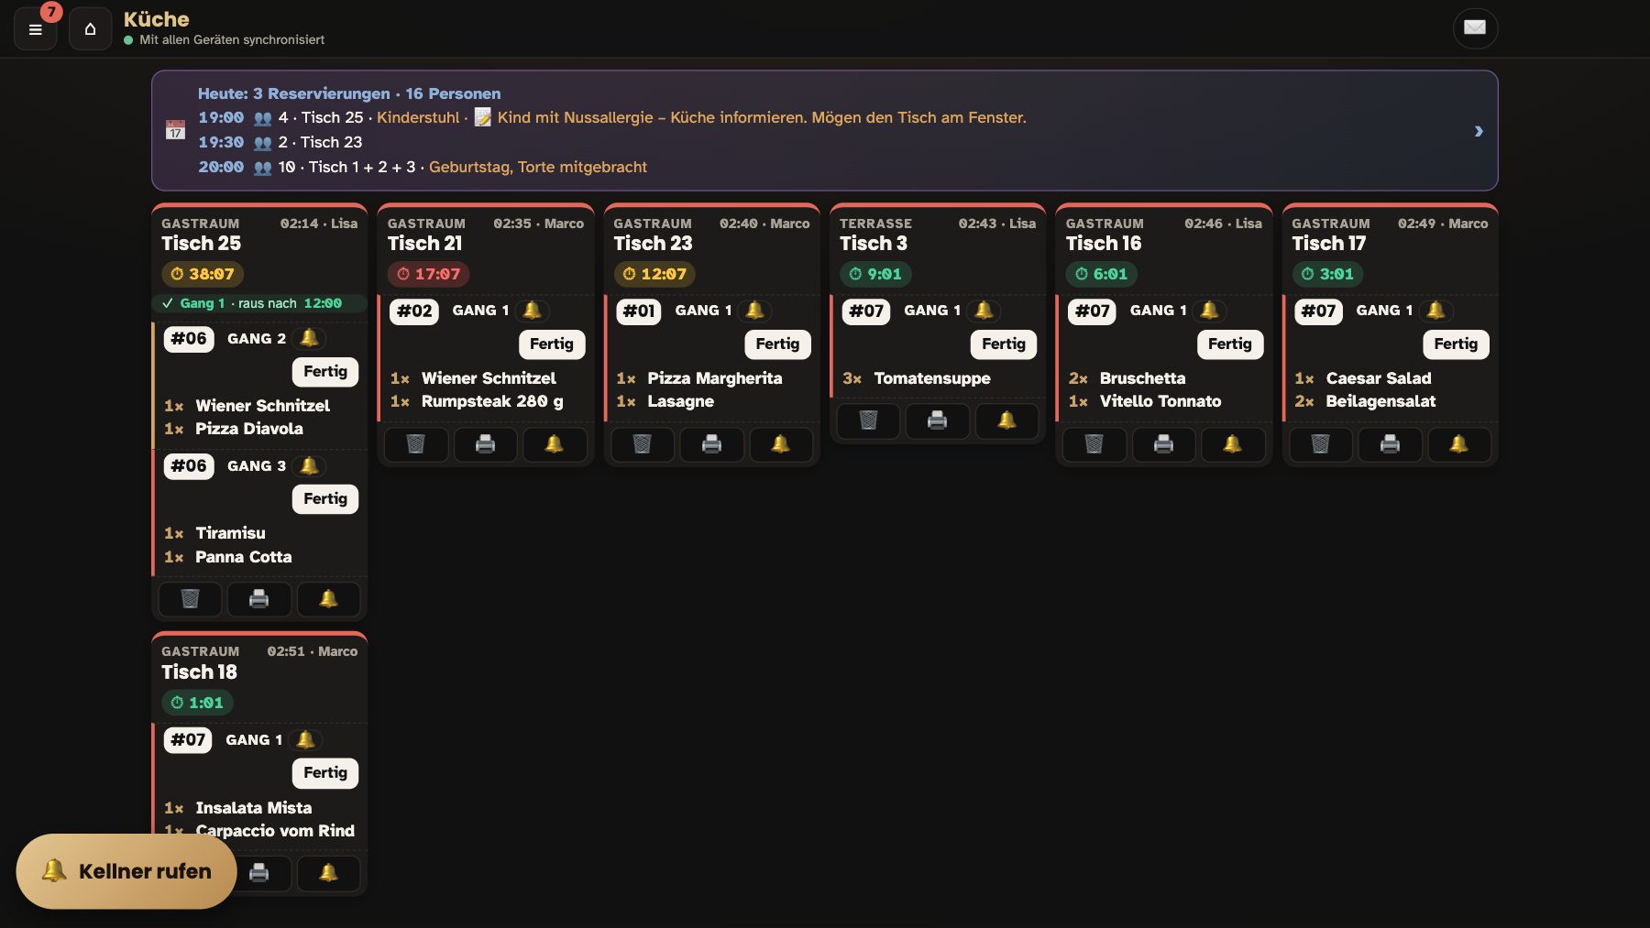Print the Tisch 25 ticket

(x=259, y=599)
